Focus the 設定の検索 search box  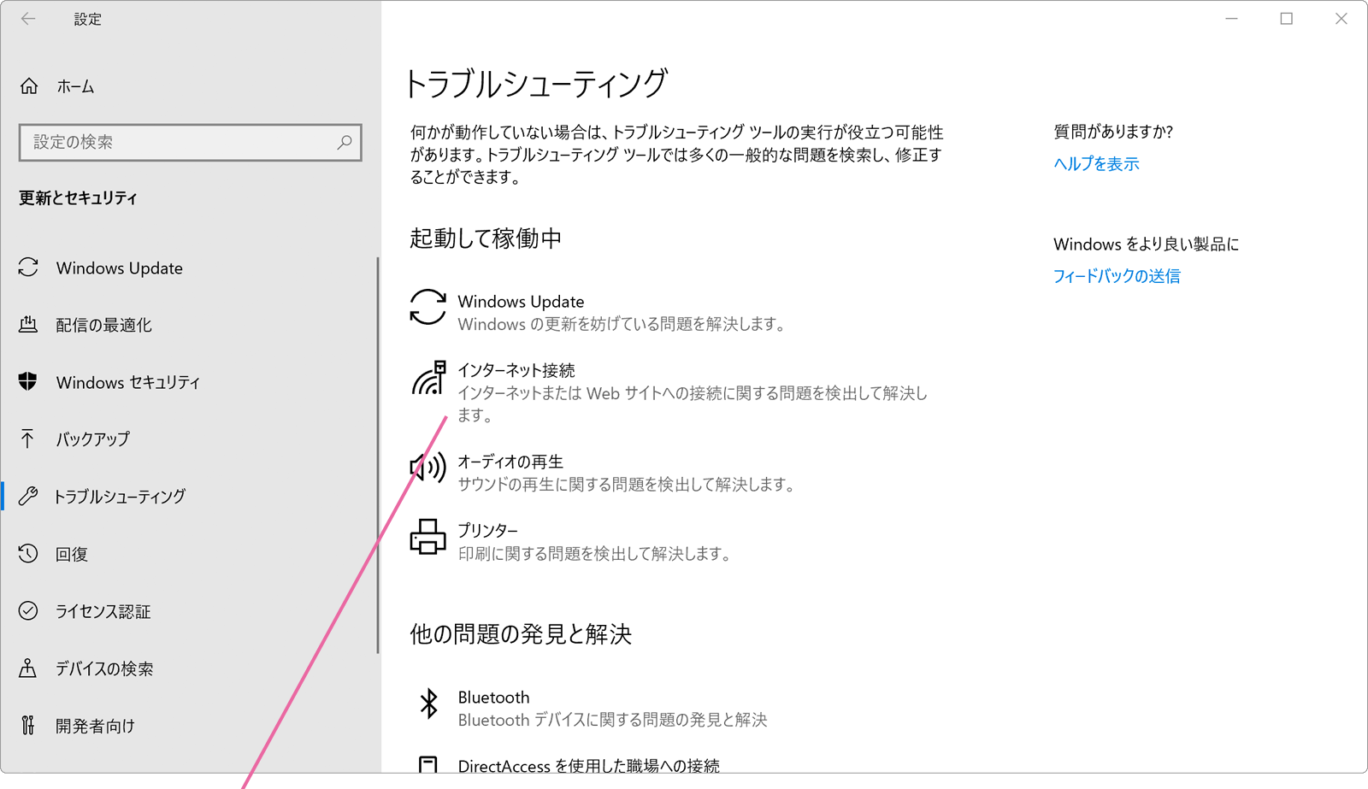pos(190,142)
